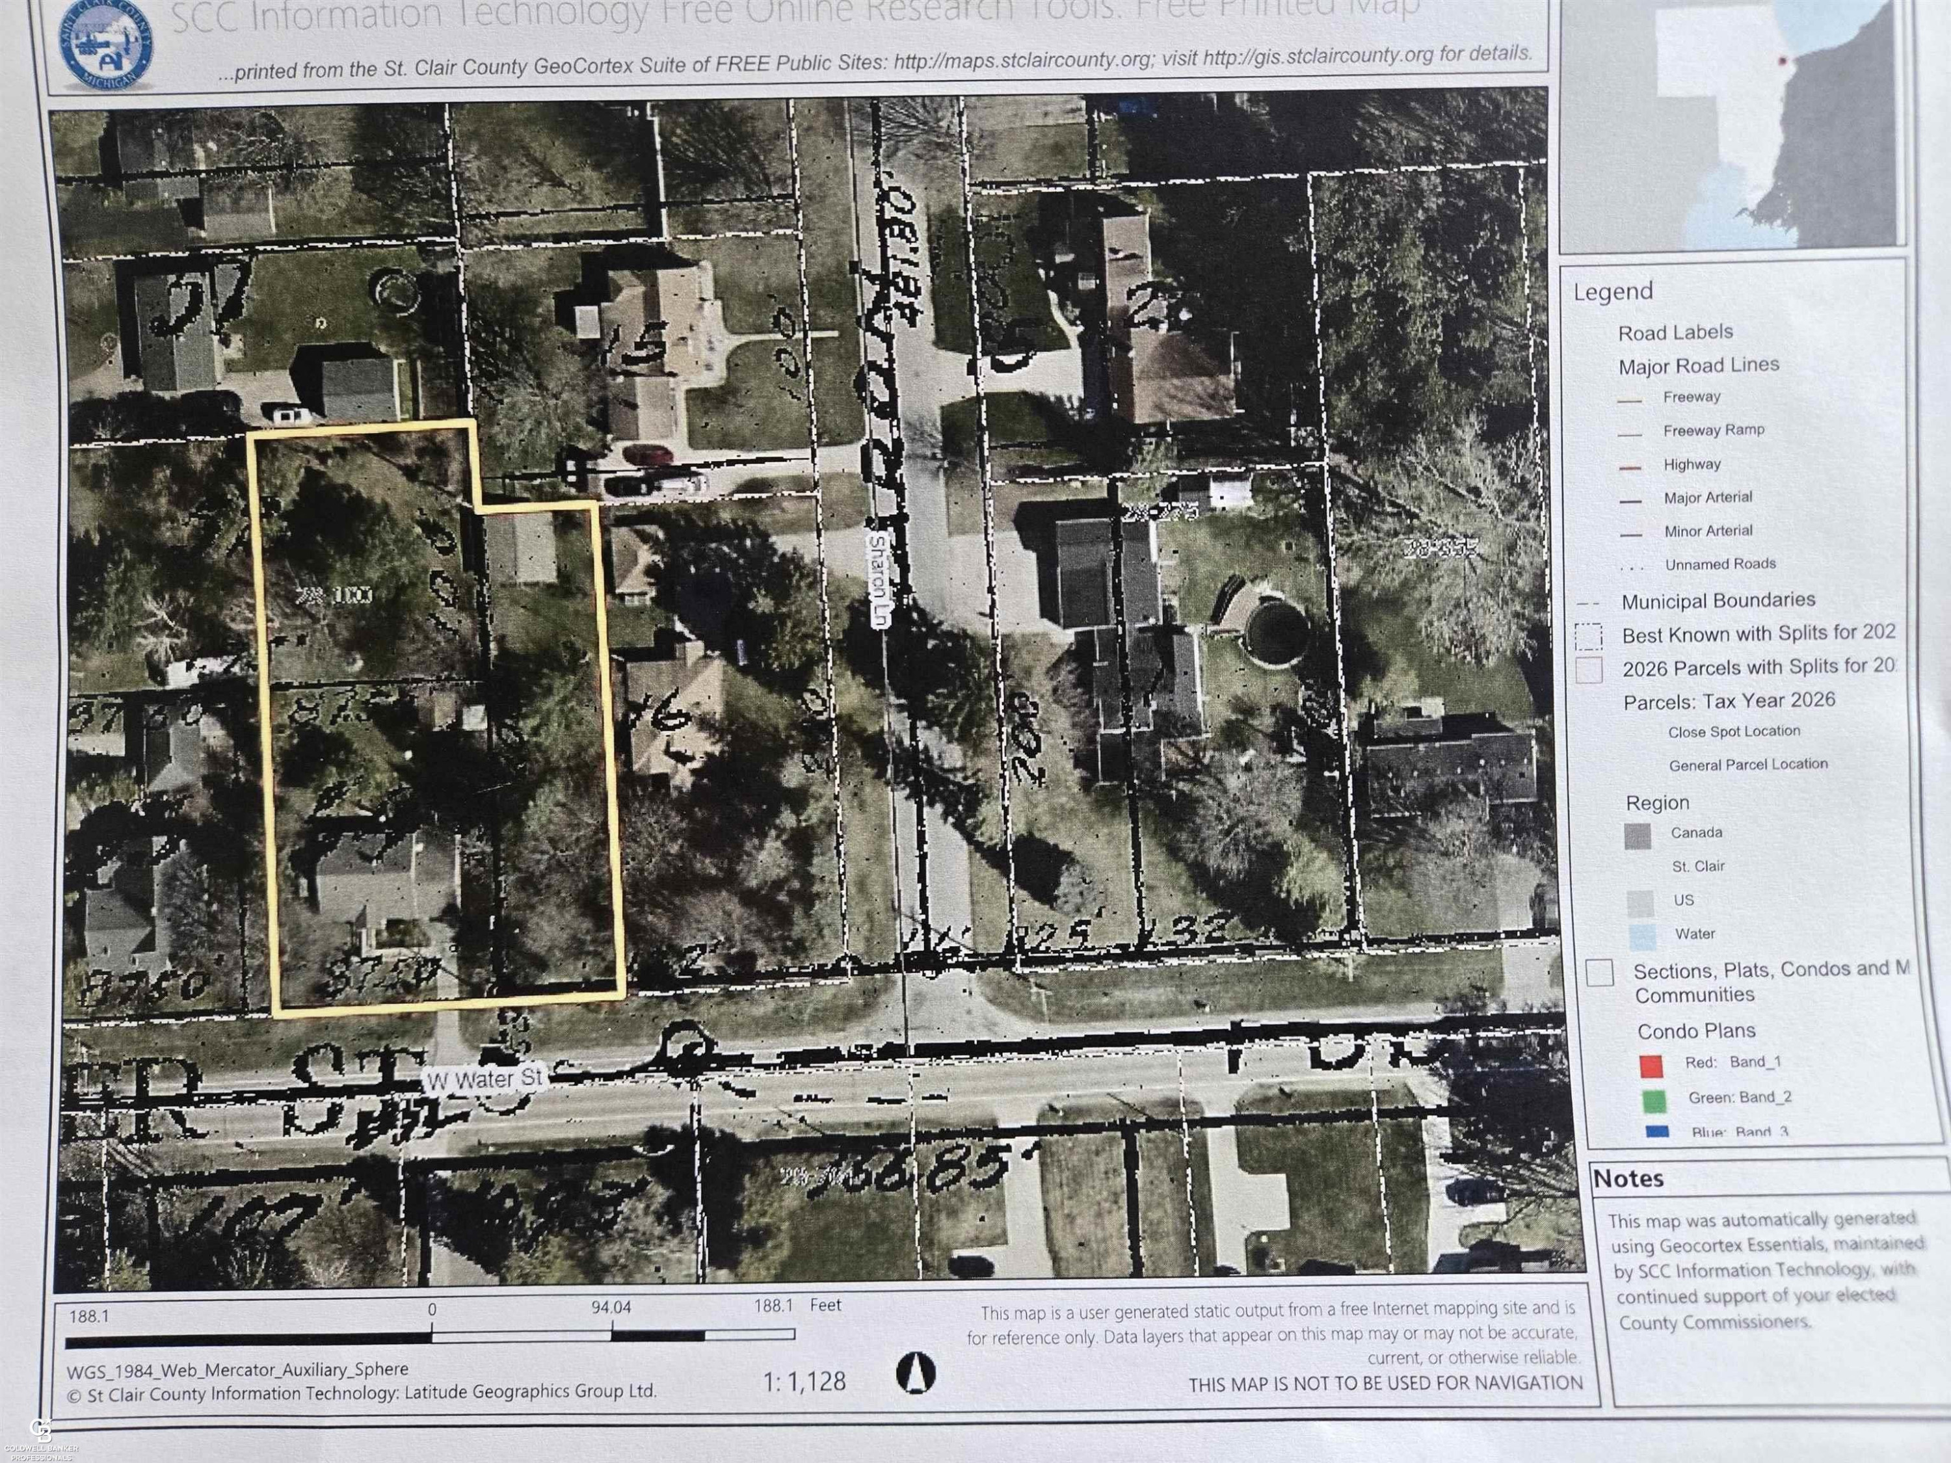
Task: Click the Road Labels legend entry
Action: [x=1675, y=332]
